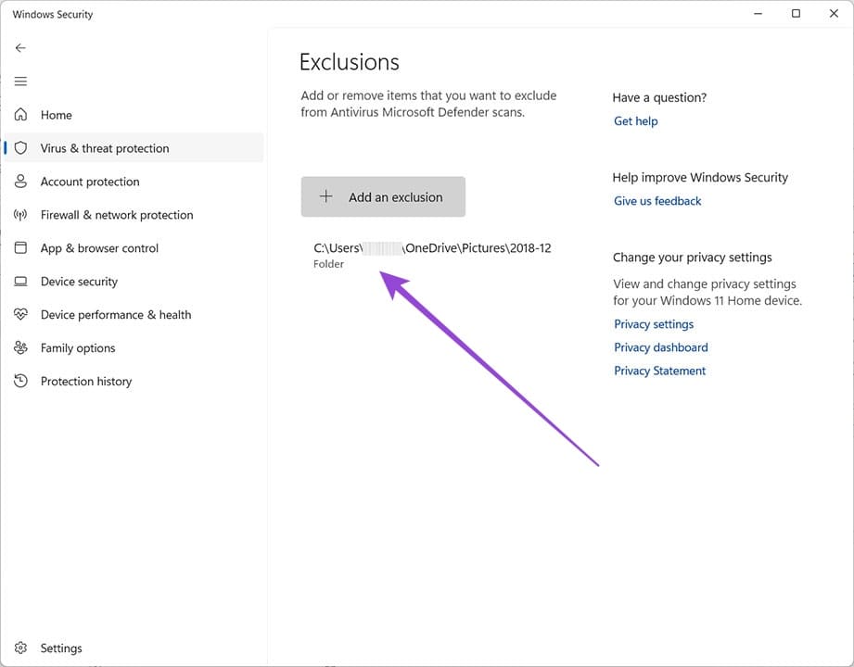
Task: Click the Firewall & network protection antenna icon
Action: 20,215
